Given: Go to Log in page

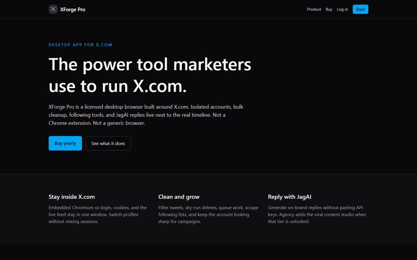Looking at the screenshot, I should pos(342,9).
